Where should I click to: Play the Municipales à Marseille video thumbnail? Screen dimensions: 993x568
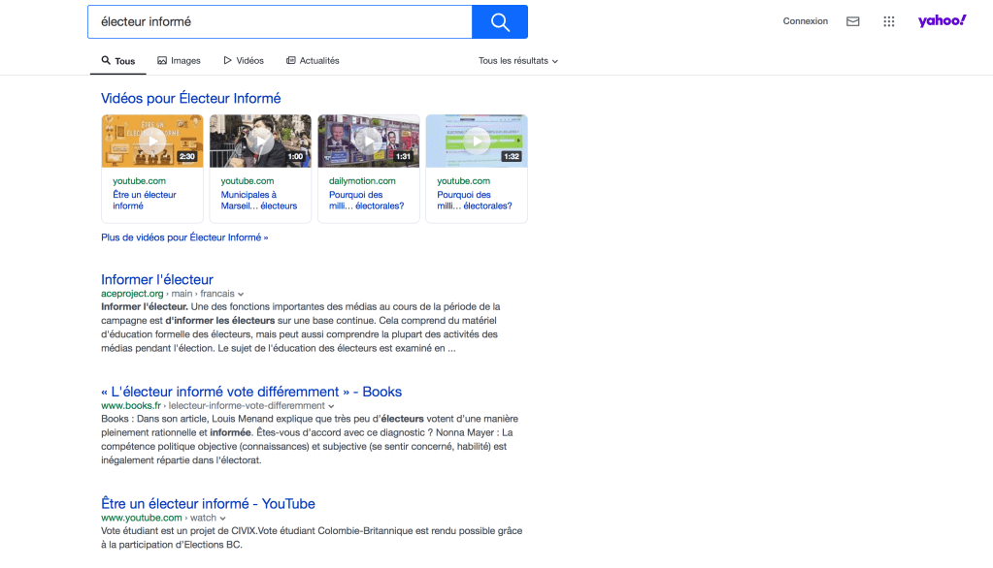(x=260, y=141)
